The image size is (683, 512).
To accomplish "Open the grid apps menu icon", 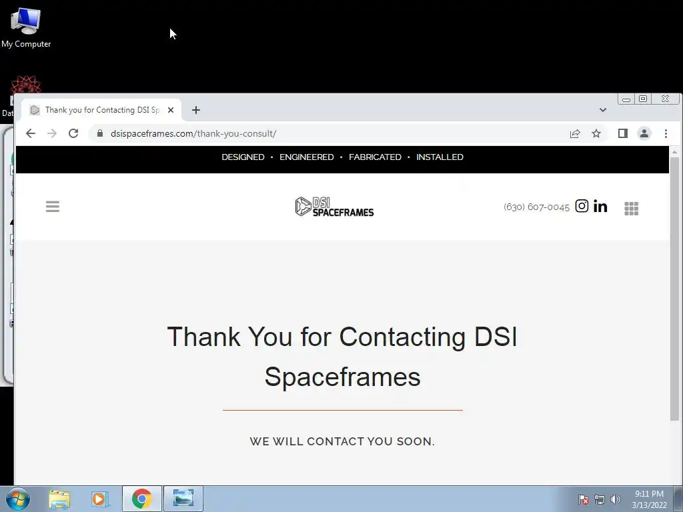I will tap(631, 209).
